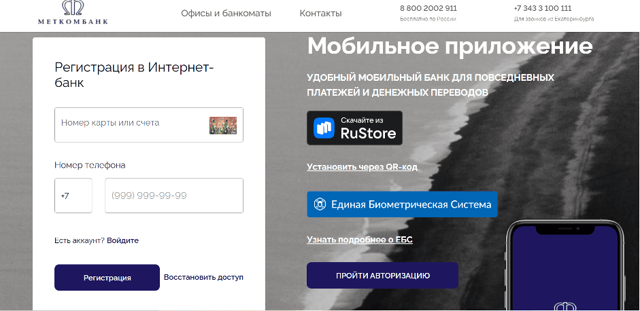Click the Мобильное приложение heading
This screenshot has width=640, height=311.
click(450, 45)
